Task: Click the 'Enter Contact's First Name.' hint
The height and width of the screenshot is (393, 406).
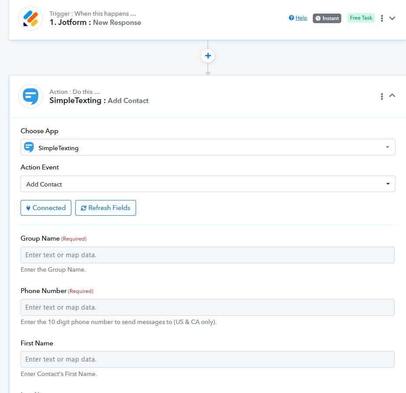Action: (x=59, y=374)
